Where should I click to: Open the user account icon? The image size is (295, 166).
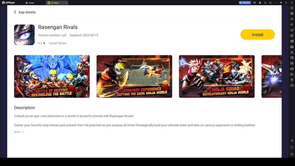click(x=260, y=3)
